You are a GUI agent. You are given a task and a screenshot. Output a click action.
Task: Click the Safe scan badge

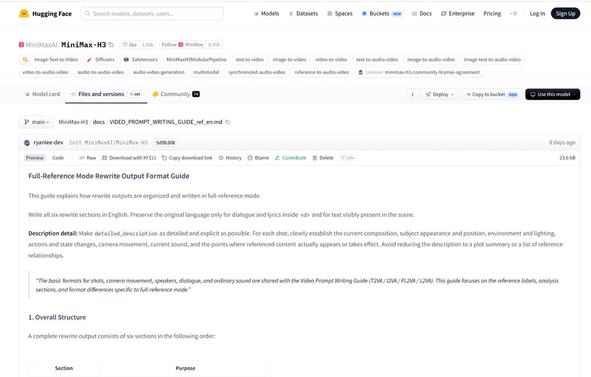tap(348, 158)
